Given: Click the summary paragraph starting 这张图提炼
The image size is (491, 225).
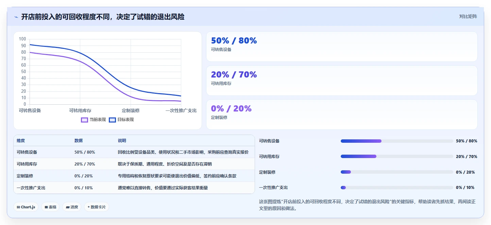Looking at the screenshot, I should click(x=367, y=205).
